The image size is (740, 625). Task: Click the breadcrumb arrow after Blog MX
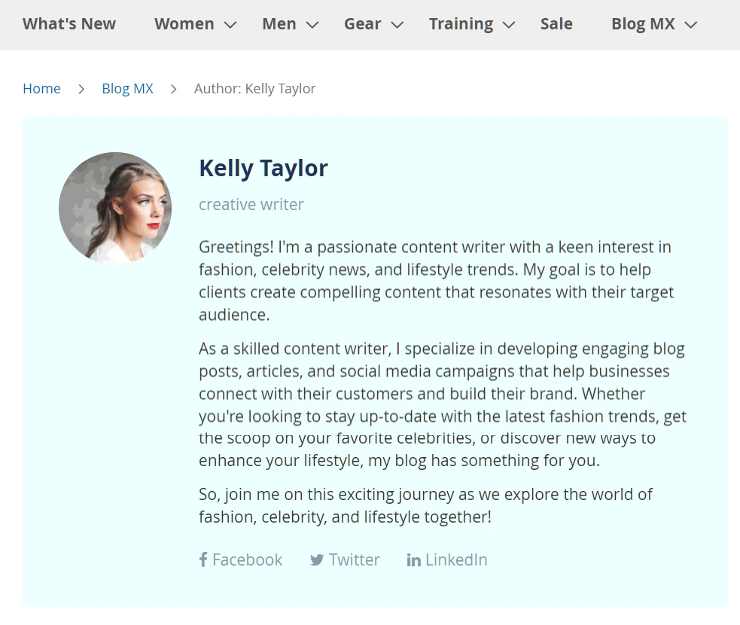pyautogui.click(x=173, y=88)
